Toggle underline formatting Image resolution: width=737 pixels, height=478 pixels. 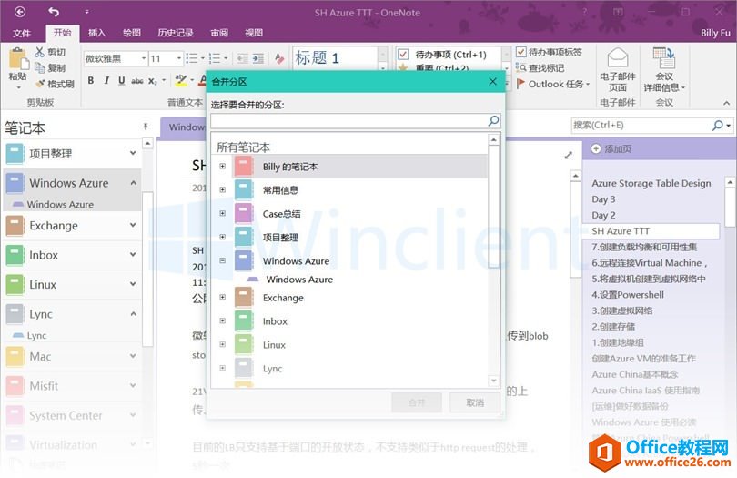(122, 80)
